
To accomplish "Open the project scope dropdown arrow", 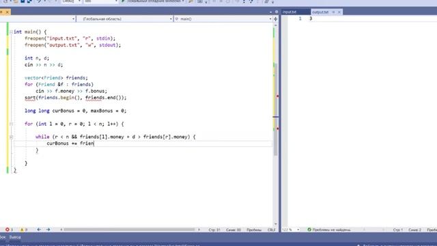I will click(74, 19).
